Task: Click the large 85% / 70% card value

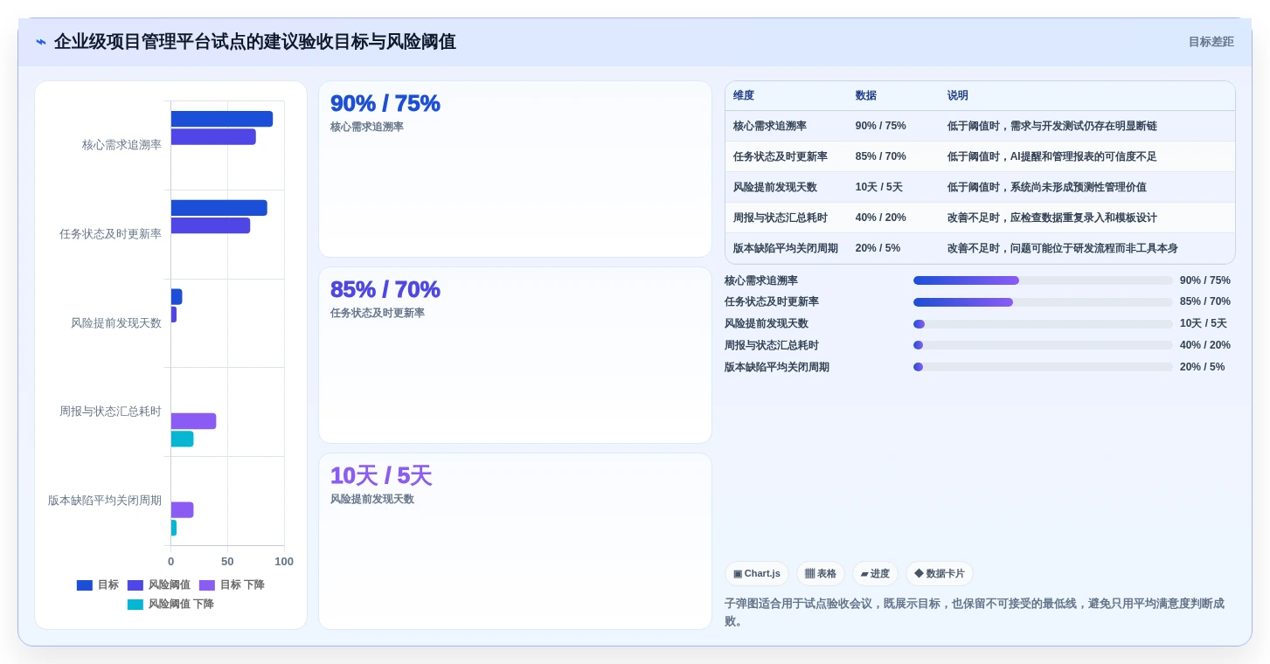Action: click(x=385, y=289)
